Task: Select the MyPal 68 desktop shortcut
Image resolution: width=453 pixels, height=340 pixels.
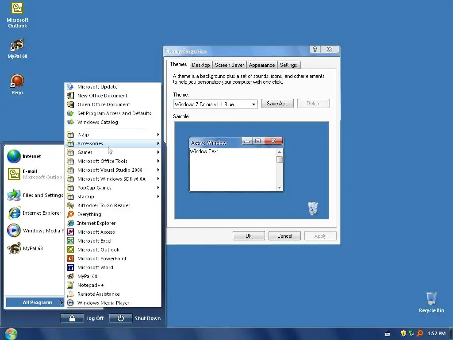Action: tap(17, 48)
